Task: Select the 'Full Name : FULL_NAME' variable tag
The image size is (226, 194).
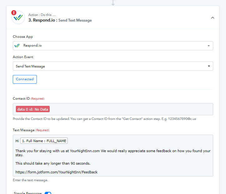Action: [x=44, y=141]
